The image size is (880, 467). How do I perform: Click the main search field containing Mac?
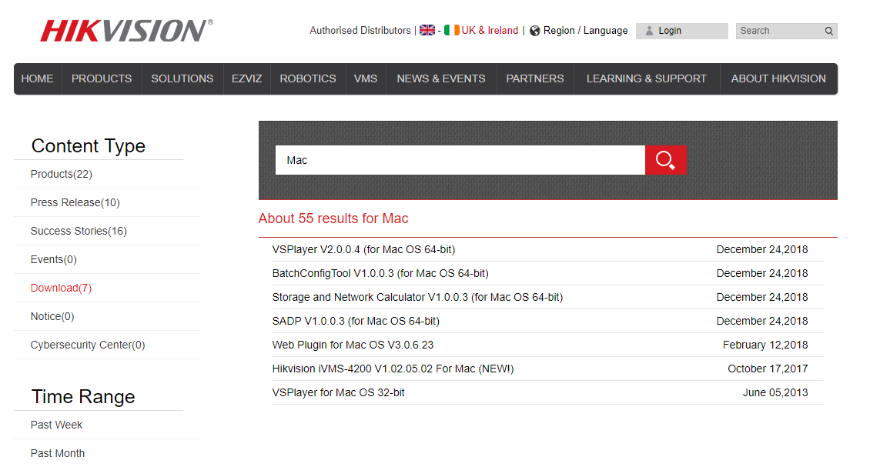coord(460,160)
